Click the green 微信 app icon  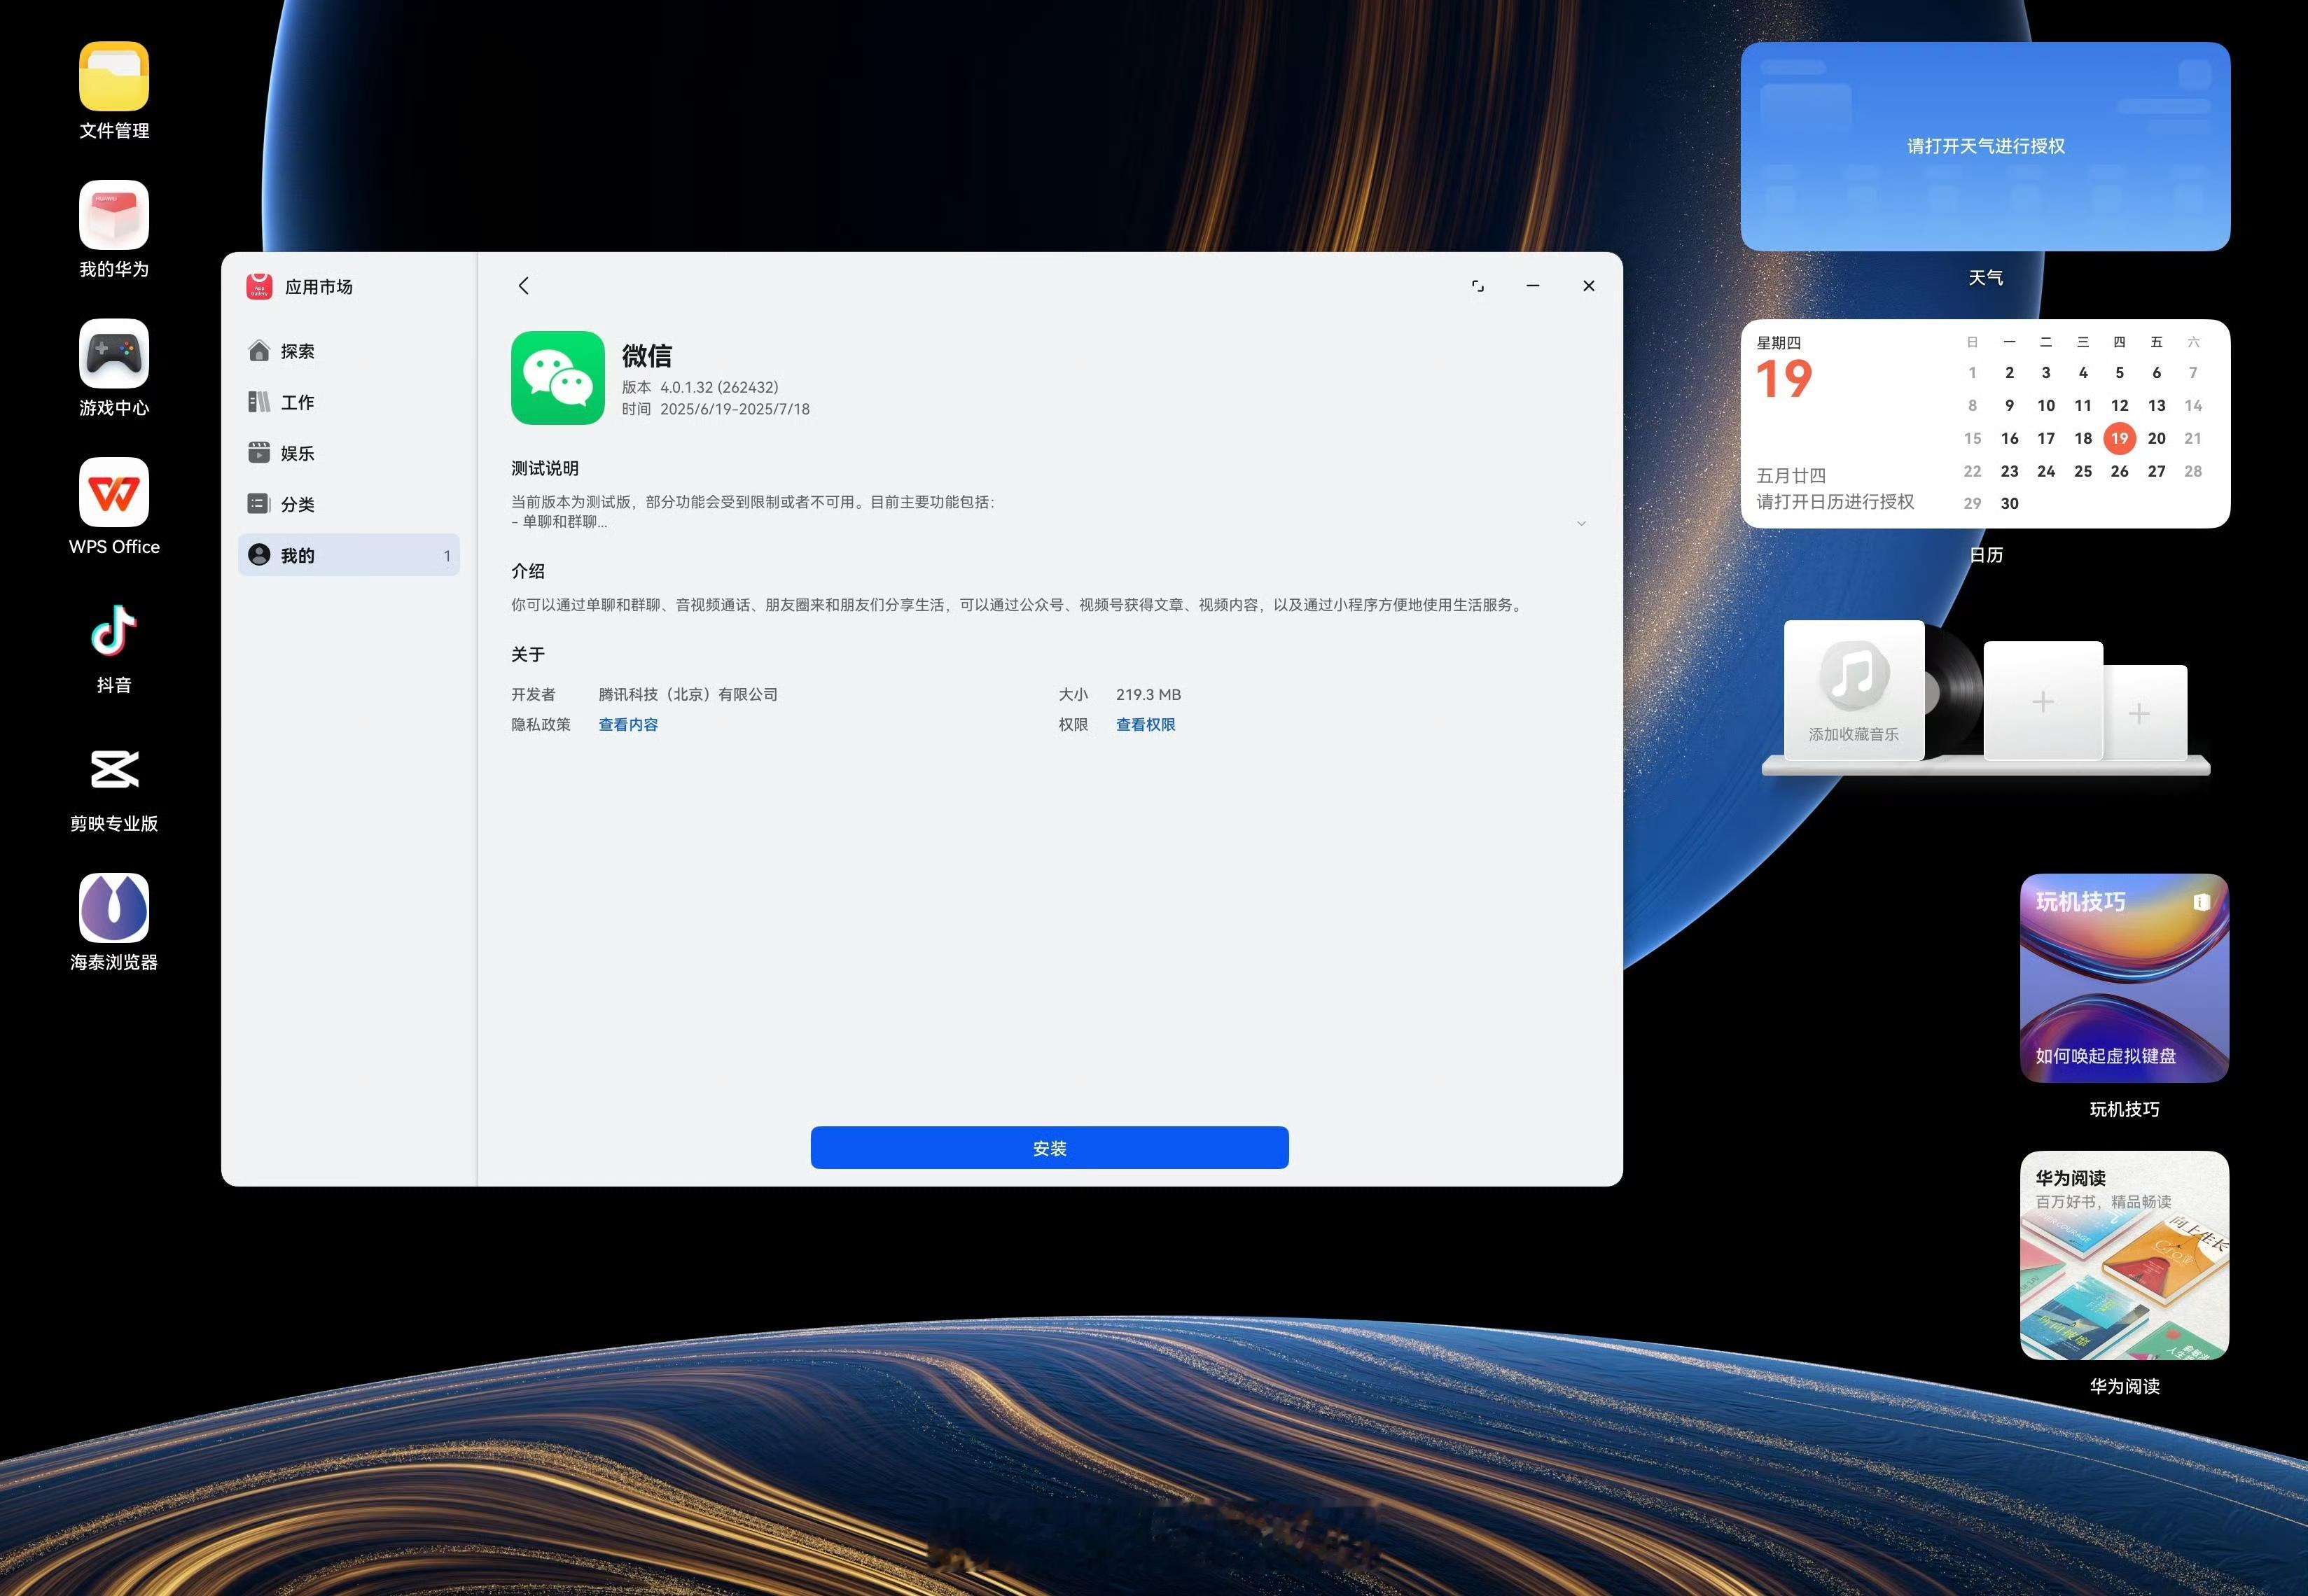pyautogui.click(x=557, y=378)
